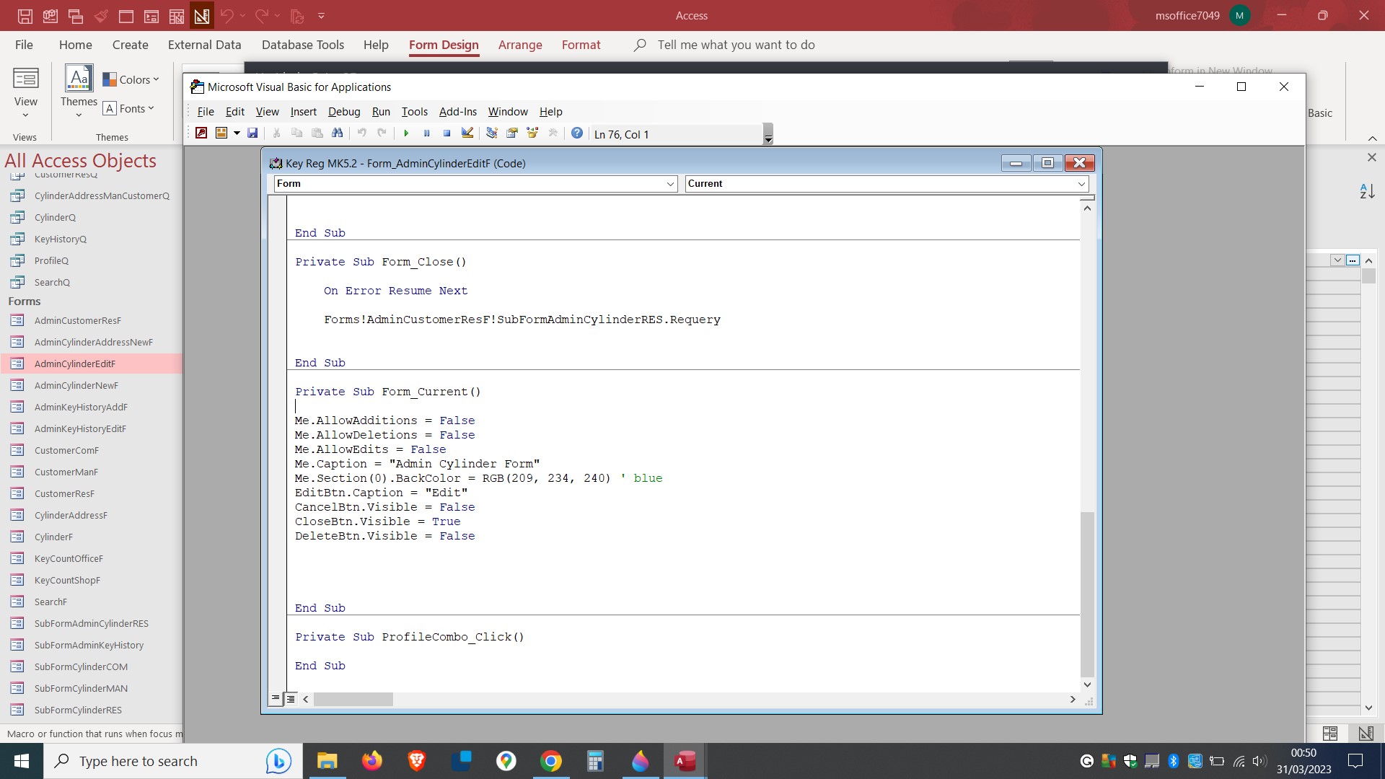Open the Form object combo box
The width and height of the screenshot is (1385, 779).
tap(670, 184)
